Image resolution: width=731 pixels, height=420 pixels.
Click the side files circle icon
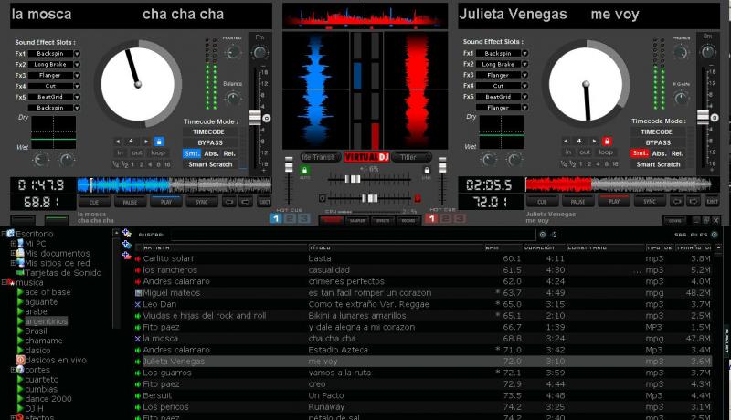(715, 235)
